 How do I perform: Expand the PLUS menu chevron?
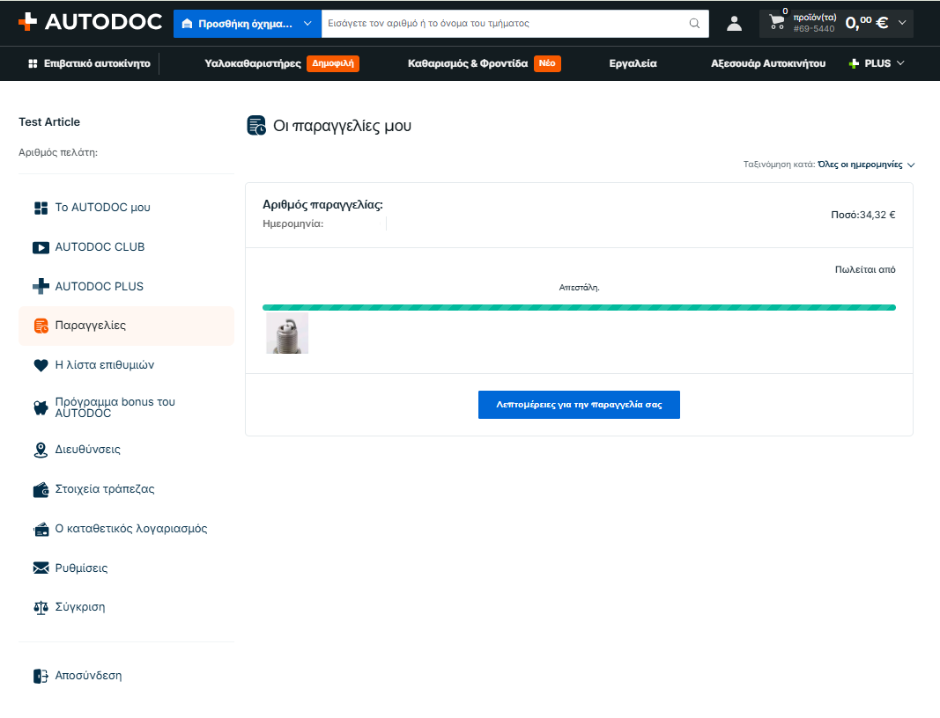(899, 63)
